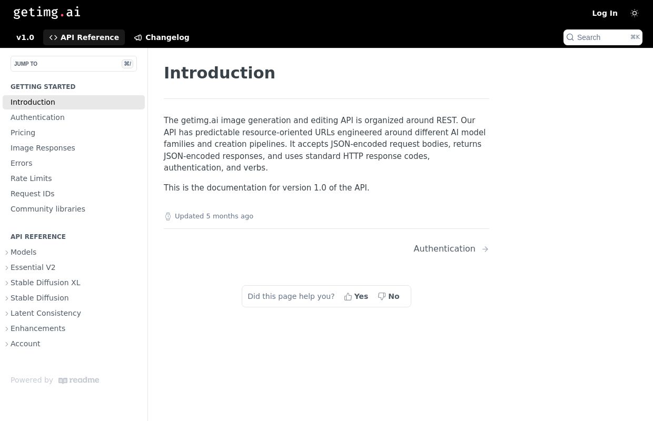This screenshot has width=653, height=421.
Task: Click the Jump To input field
Action: 74,64
